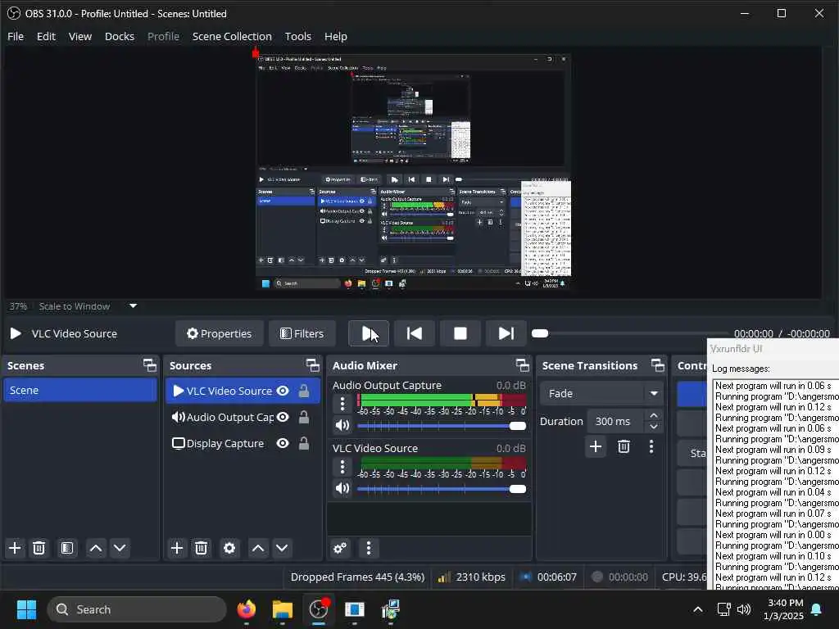Show hidden system tray icons
The image size is (839, 629).
point(698,609)
